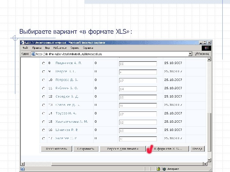
Task: Click the score field in row 17
Action: coord(138,139)
